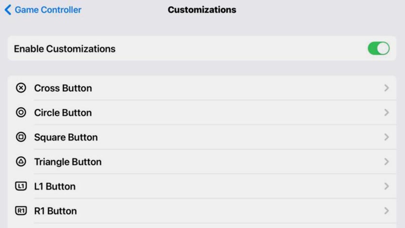Click the L1 shoulder button icon
The height and width of the screenshot is (228, 405).
point(21,186)
